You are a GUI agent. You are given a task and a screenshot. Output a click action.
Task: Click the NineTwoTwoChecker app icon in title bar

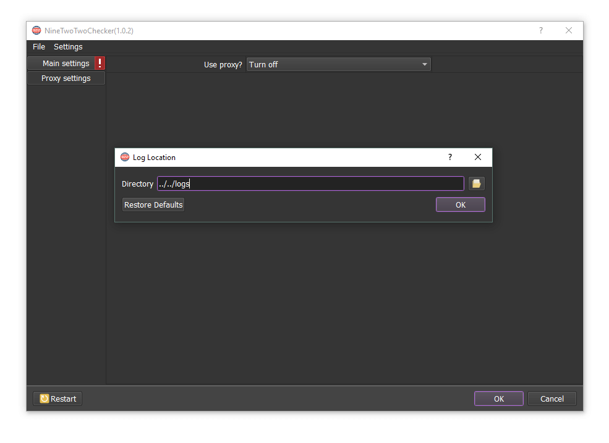37,31
